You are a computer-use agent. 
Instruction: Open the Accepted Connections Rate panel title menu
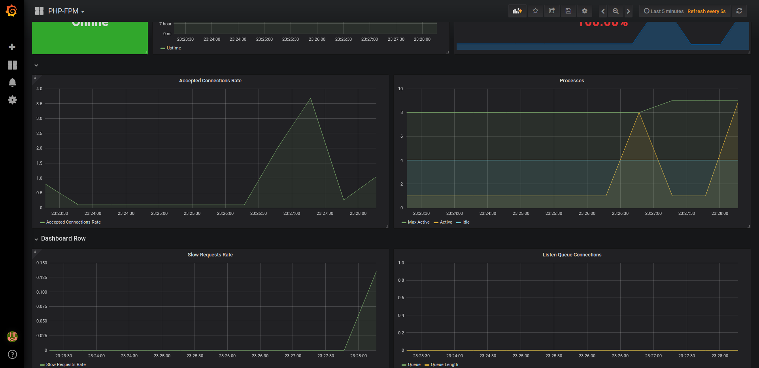pos(210,81)
